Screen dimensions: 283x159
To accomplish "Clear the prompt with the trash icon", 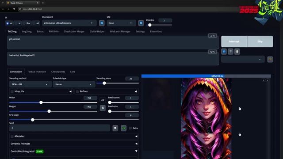I will 230,52.
